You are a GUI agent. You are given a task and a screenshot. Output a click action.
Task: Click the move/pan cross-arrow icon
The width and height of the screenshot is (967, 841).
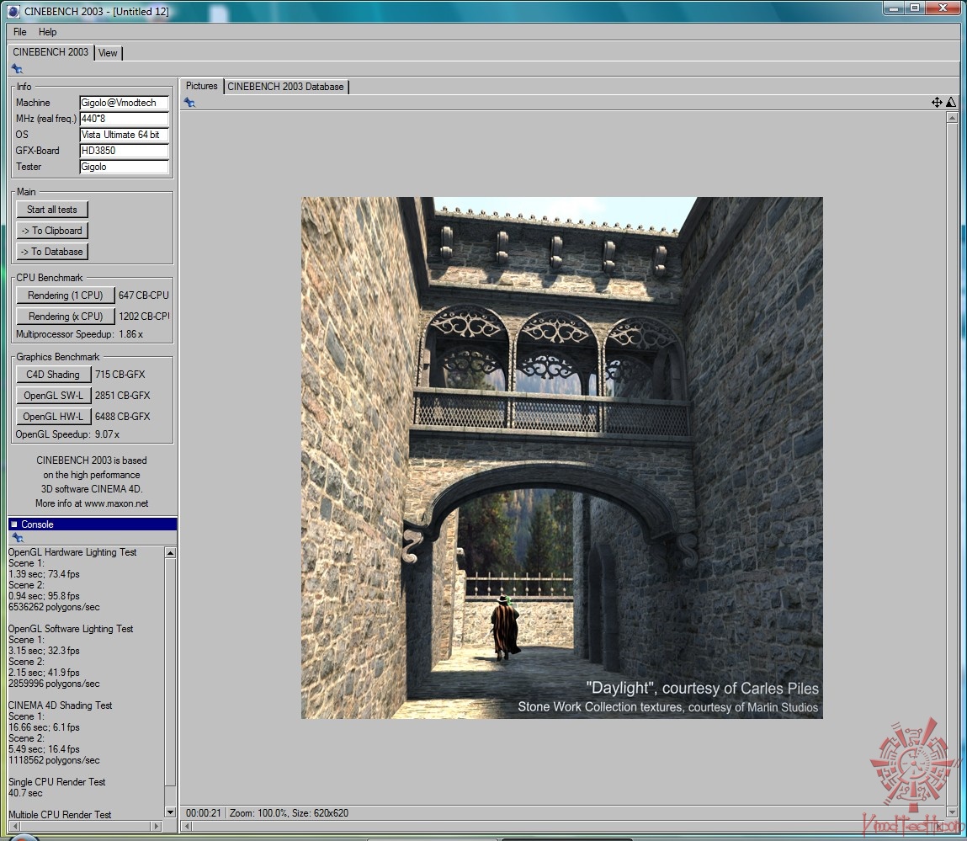coord(937,103)
